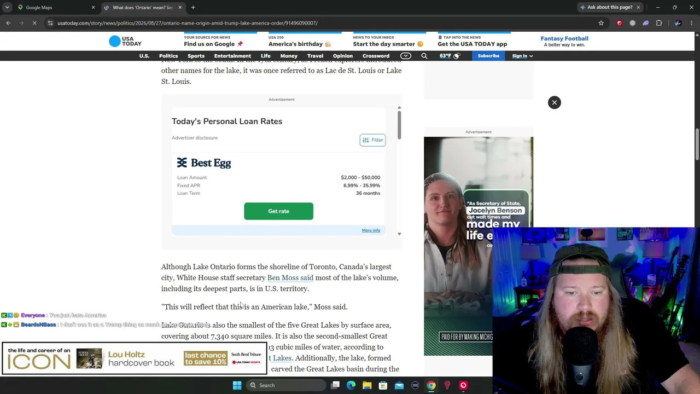Dismiss the 'Ask about this page?' chip
The width and height of the screenshot is (700, 394).
point(638,8)
